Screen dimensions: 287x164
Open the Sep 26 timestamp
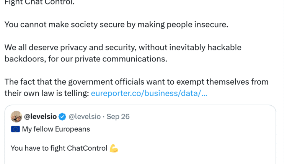click(x=118, y=116)
